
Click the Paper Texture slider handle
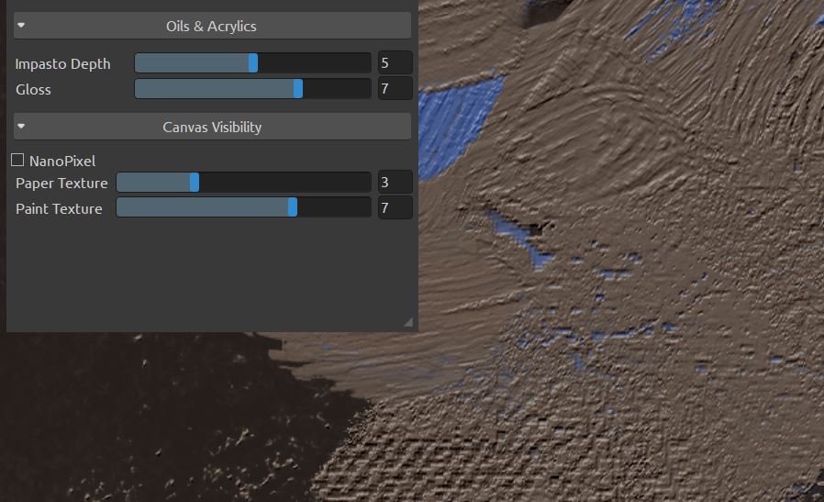pos(195,183)
